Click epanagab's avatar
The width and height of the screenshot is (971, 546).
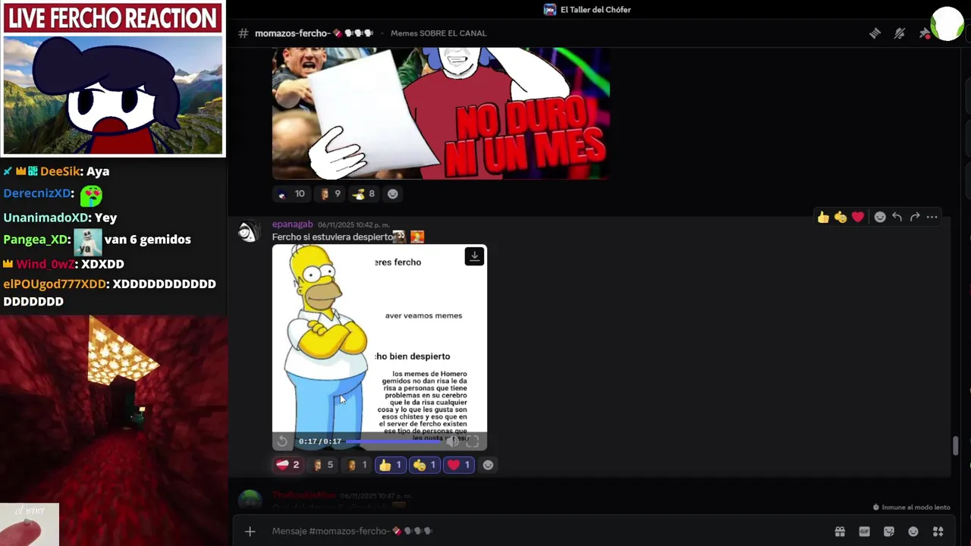point(249,231)
